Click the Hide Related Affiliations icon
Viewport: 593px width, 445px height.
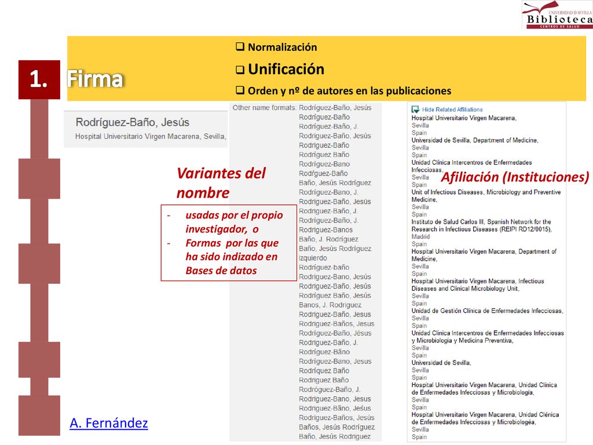(415, 110)
